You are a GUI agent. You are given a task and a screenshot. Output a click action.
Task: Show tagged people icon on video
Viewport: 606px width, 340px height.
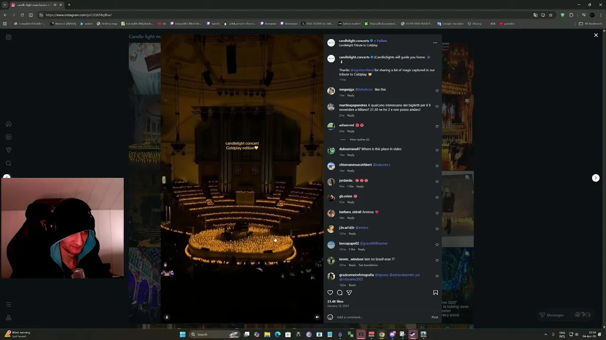(x=167, y=317)
